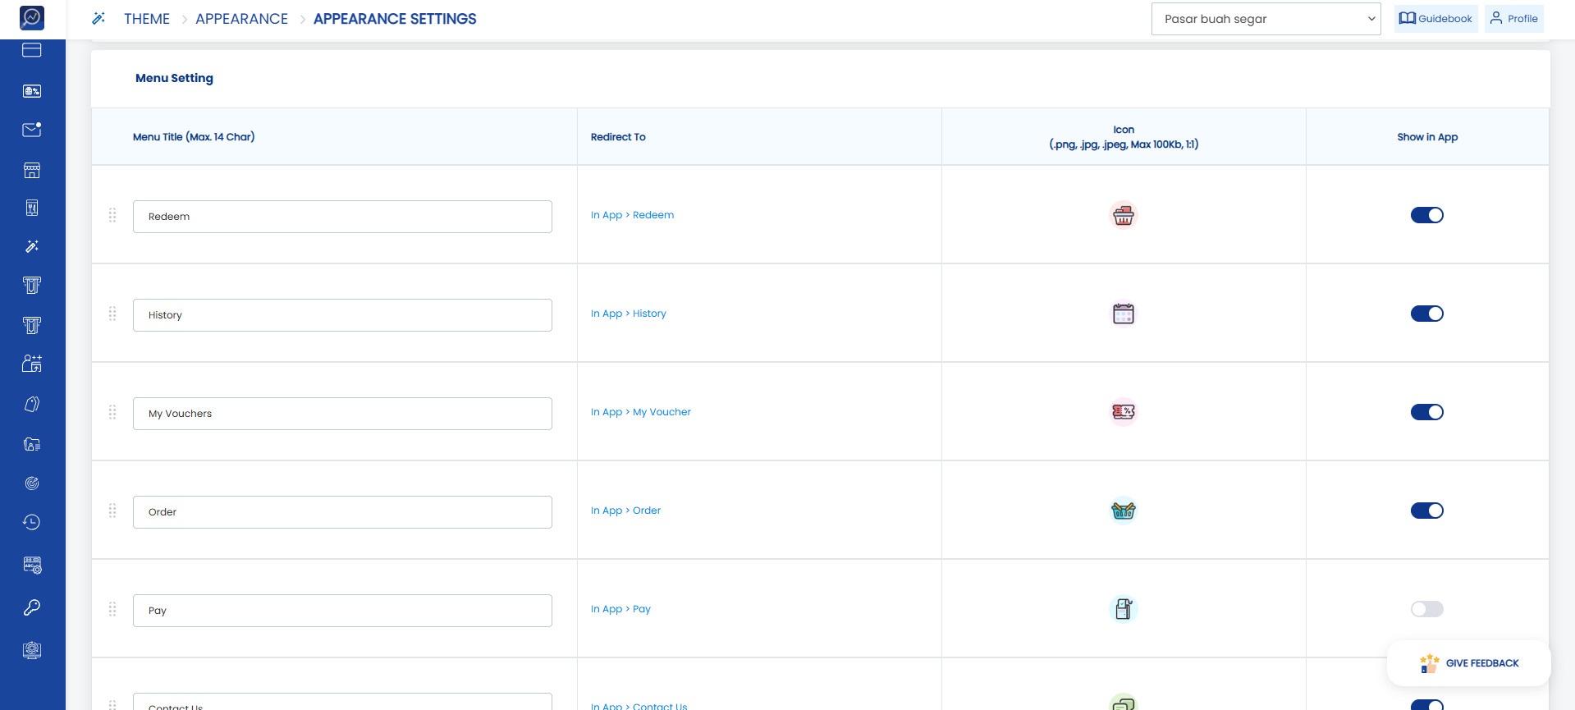Go to APPEARANCE breadcrumb
Image resolution: width=1575 pixels, height=710 pixels.
(242, 19)
